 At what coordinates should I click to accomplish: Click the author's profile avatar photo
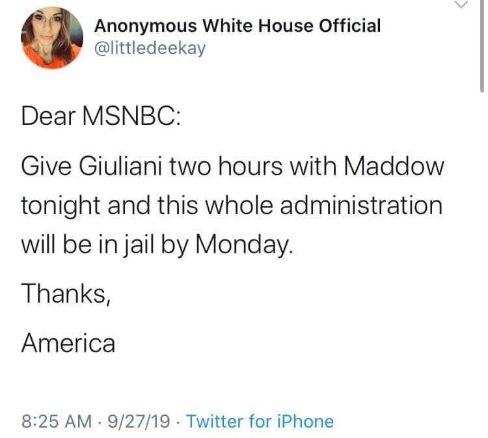pos(52,38)
